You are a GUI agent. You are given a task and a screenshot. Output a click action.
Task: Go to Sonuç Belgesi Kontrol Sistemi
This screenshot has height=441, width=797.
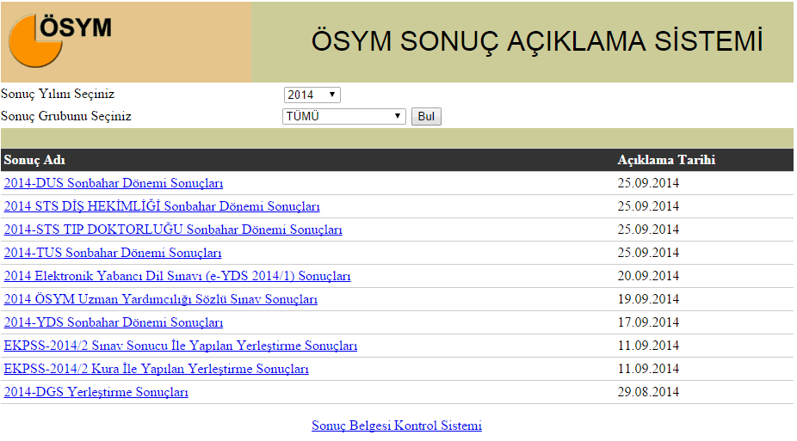(397, 426)
